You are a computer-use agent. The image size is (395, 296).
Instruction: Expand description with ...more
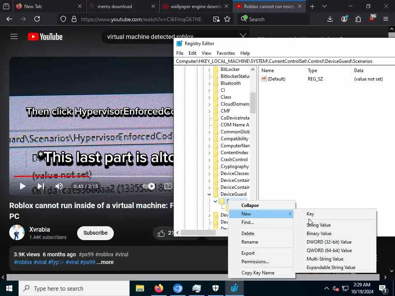pyautogui.click(x=105, y=262)
